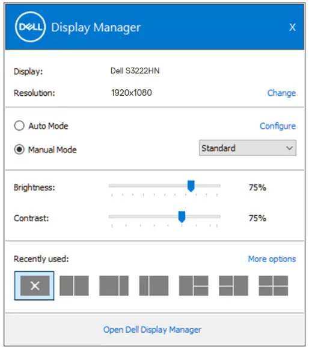The image size is (309, 349).
Task: Choose the narrow-left wide-right layout
Action: point(154,286)
